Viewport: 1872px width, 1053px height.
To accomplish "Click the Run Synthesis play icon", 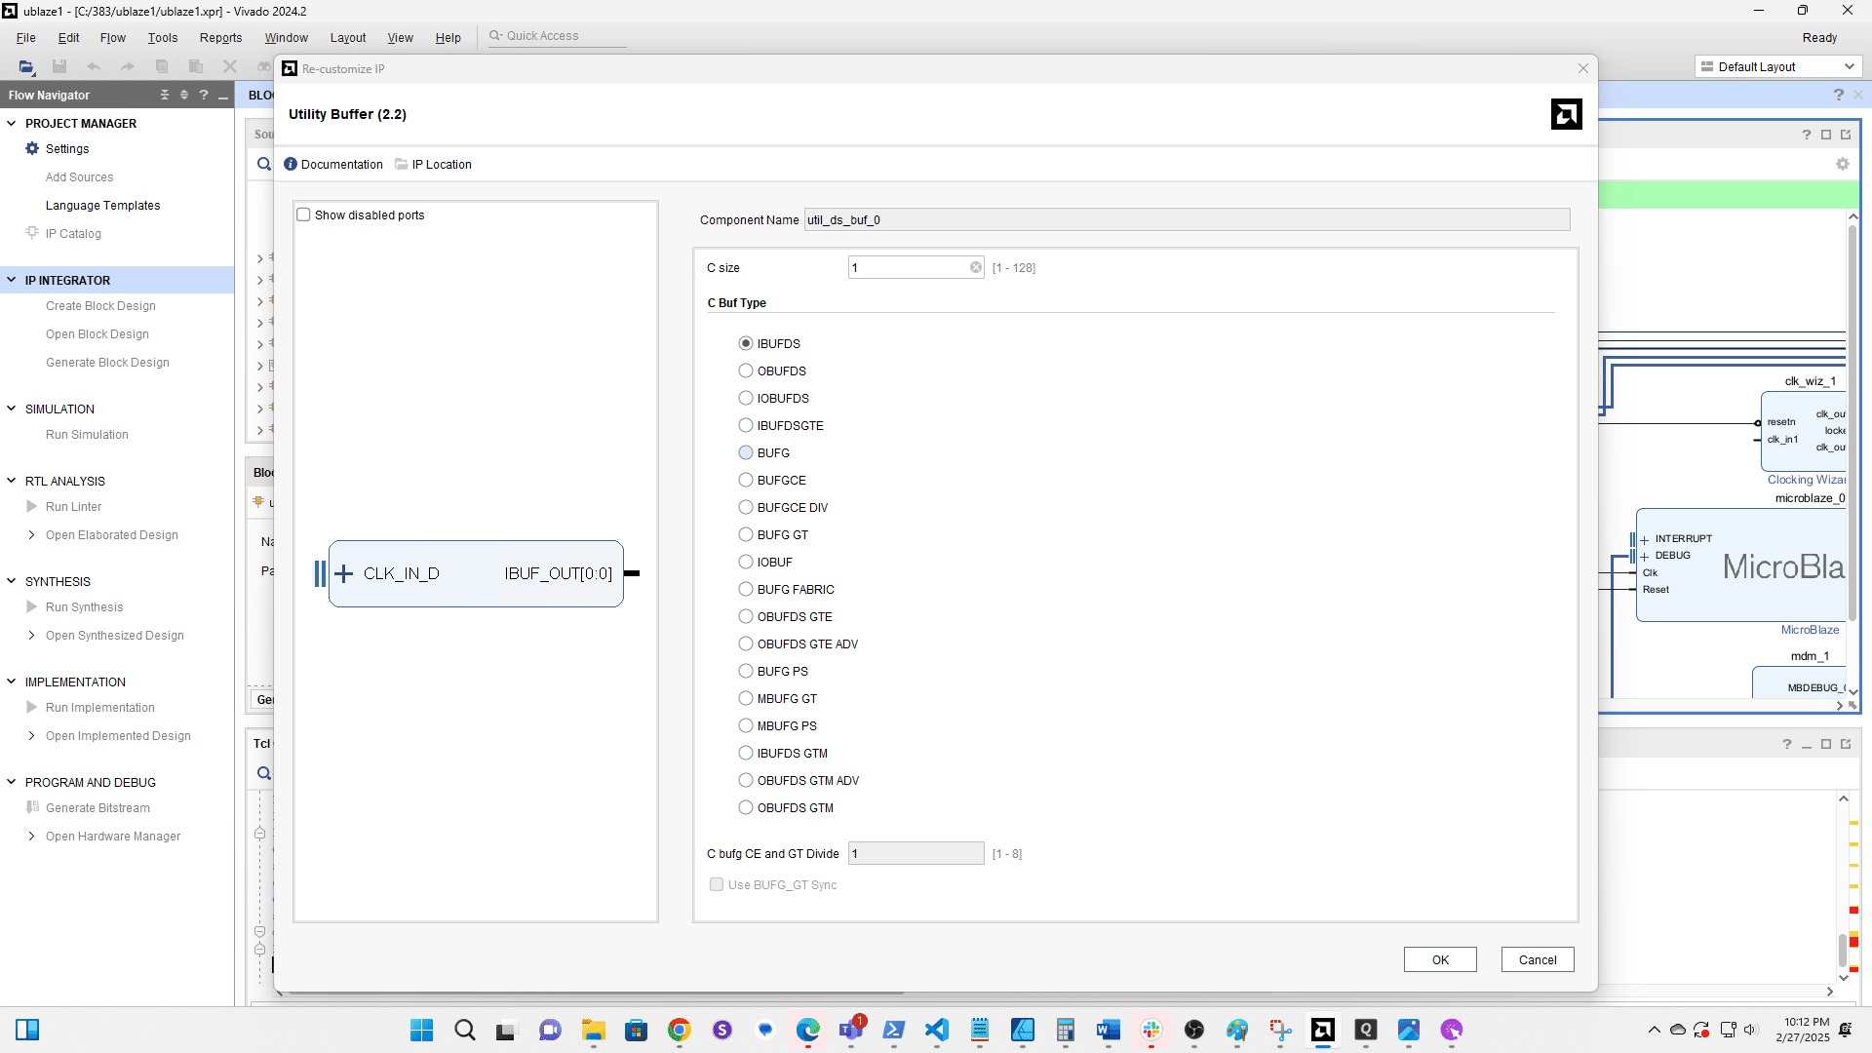I will click(32, 606).
